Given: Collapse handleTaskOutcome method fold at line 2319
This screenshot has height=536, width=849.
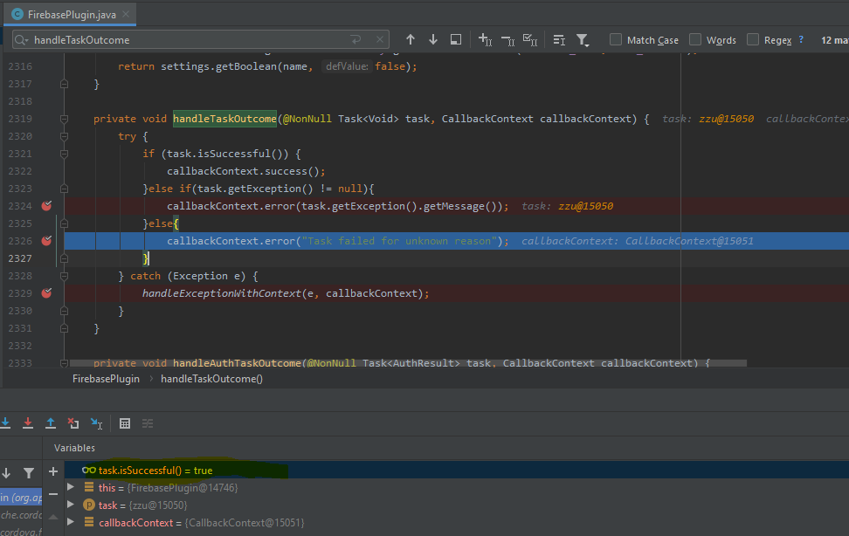Looking at the screenshot, I should 64,119.
